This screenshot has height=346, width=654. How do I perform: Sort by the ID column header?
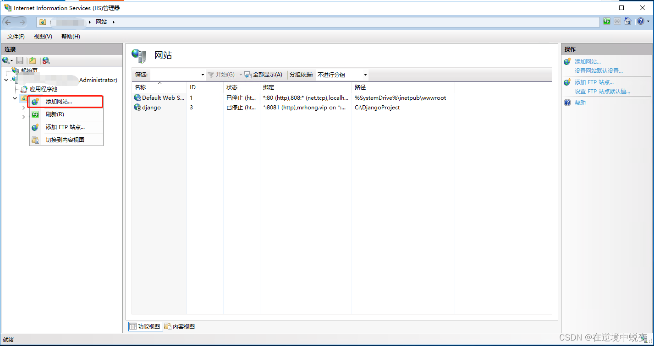point(205,87)
